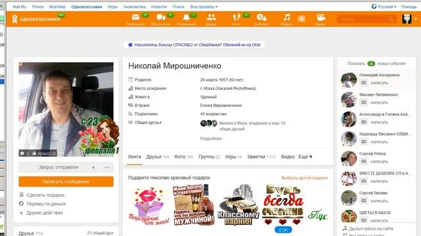This screenshot has width=421, height=236.
Task: Click the star icon in Сбербанк banner
Action: pos(130,45)
